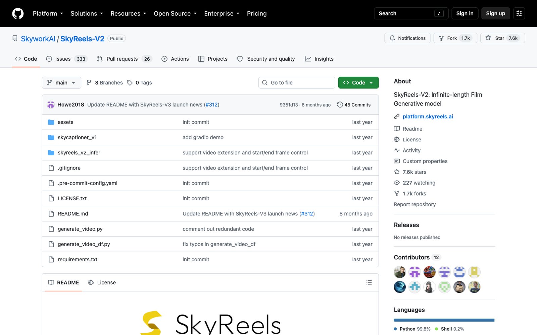Open commit 9351d13 hash link
The height and width of the screenshot is (335, 537).
pyautogui.click(x=289, y=105)
